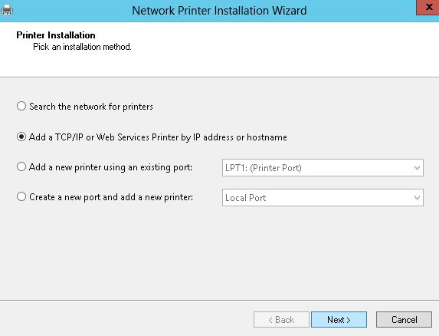Click the Create a new port label text
Viewport: 439px width, 336px height.
[x=111, y=197]
